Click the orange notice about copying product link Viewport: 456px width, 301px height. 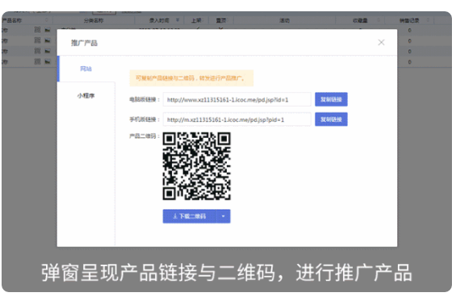[x=191, y=78]
